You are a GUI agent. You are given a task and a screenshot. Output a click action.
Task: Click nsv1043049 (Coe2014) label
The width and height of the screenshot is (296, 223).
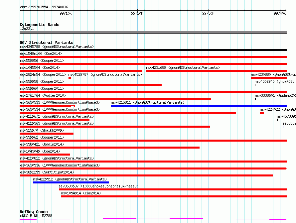click(40, 151)
